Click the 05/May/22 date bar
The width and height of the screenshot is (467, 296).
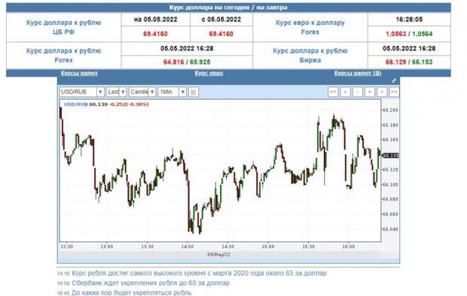click(x=219, y=255)
